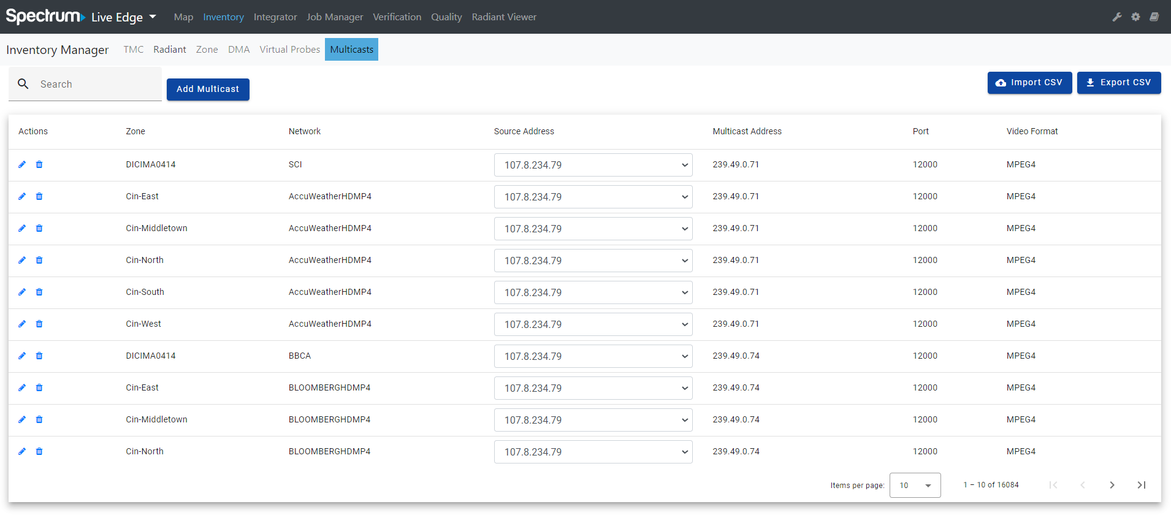Open source address dropdown for Cin-North AccuWeatherHDMP4
The image size is (1171, 515).
[593, 261]
